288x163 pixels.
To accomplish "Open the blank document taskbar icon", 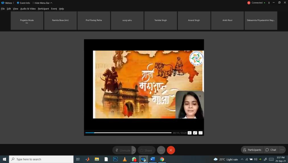I will (x=106, y=159).
